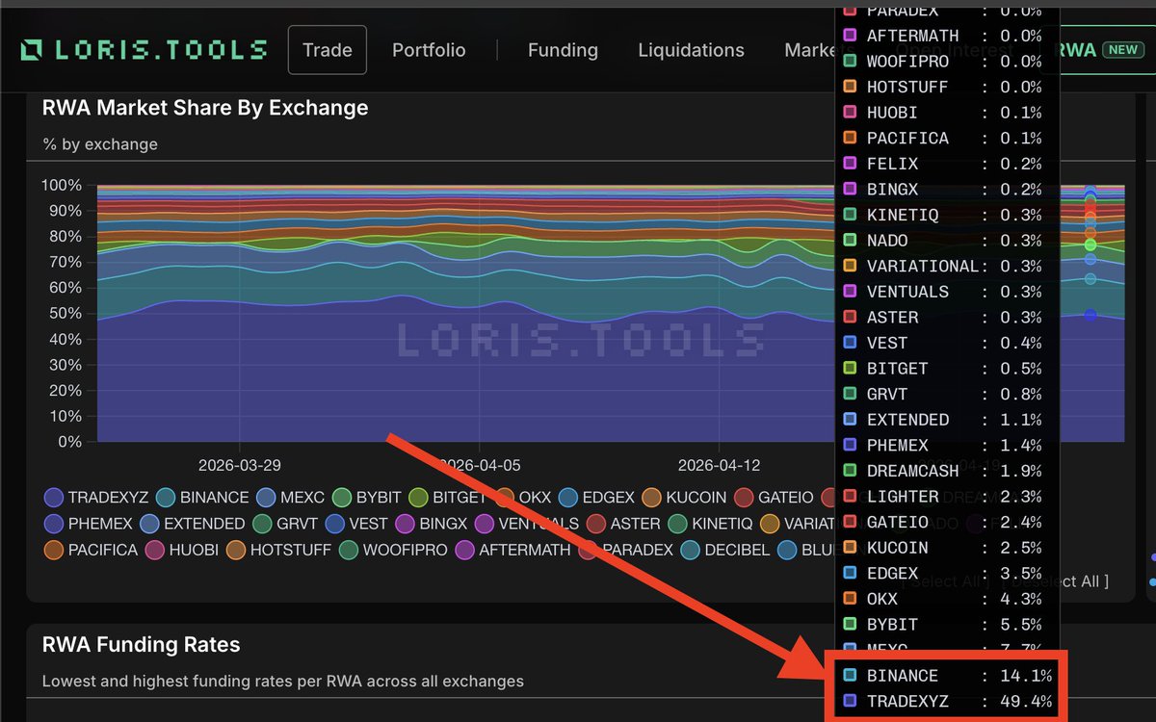This screenshot has height=722, width=1156.
Task: Toggle OKX legend entry
Action: click(523, 498)
